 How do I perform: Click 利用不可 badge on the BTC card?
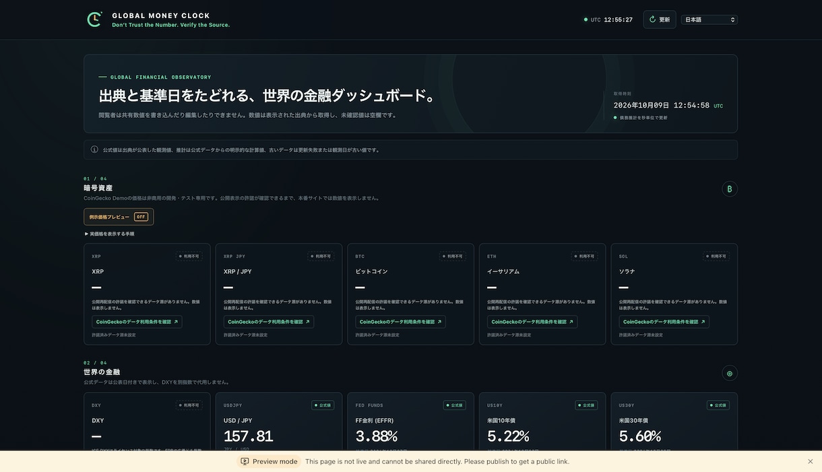[452, 257]
